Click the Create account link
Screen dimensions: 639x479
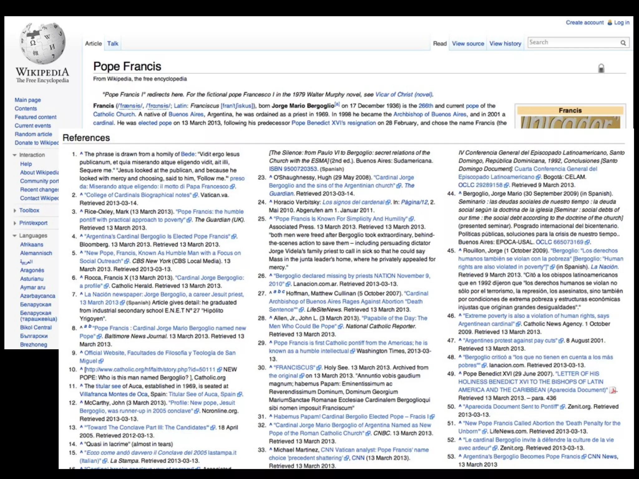pyautogui.click(x=584, y=23)
